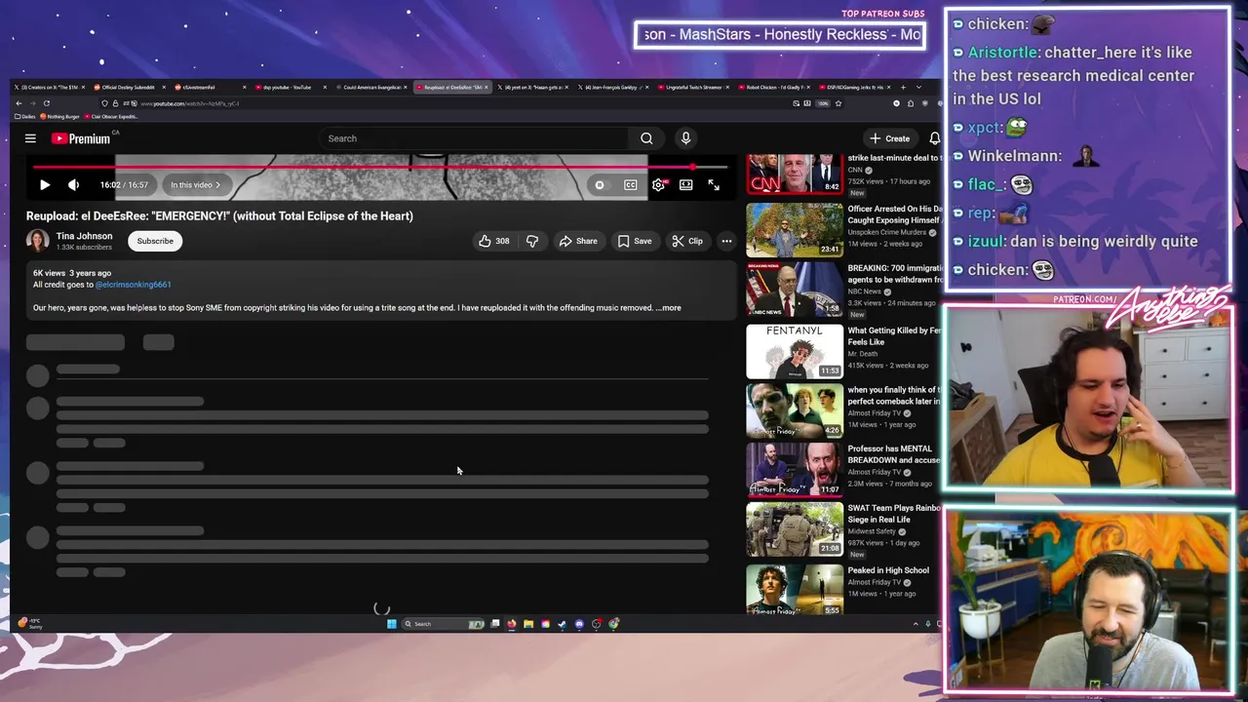The width and height of the screenshot is (1248, 702).
Task: Save the video to a playlist
Action: 634,241
